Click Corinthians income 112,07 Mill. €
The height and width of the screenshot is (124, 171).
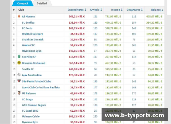click(113, 87)
